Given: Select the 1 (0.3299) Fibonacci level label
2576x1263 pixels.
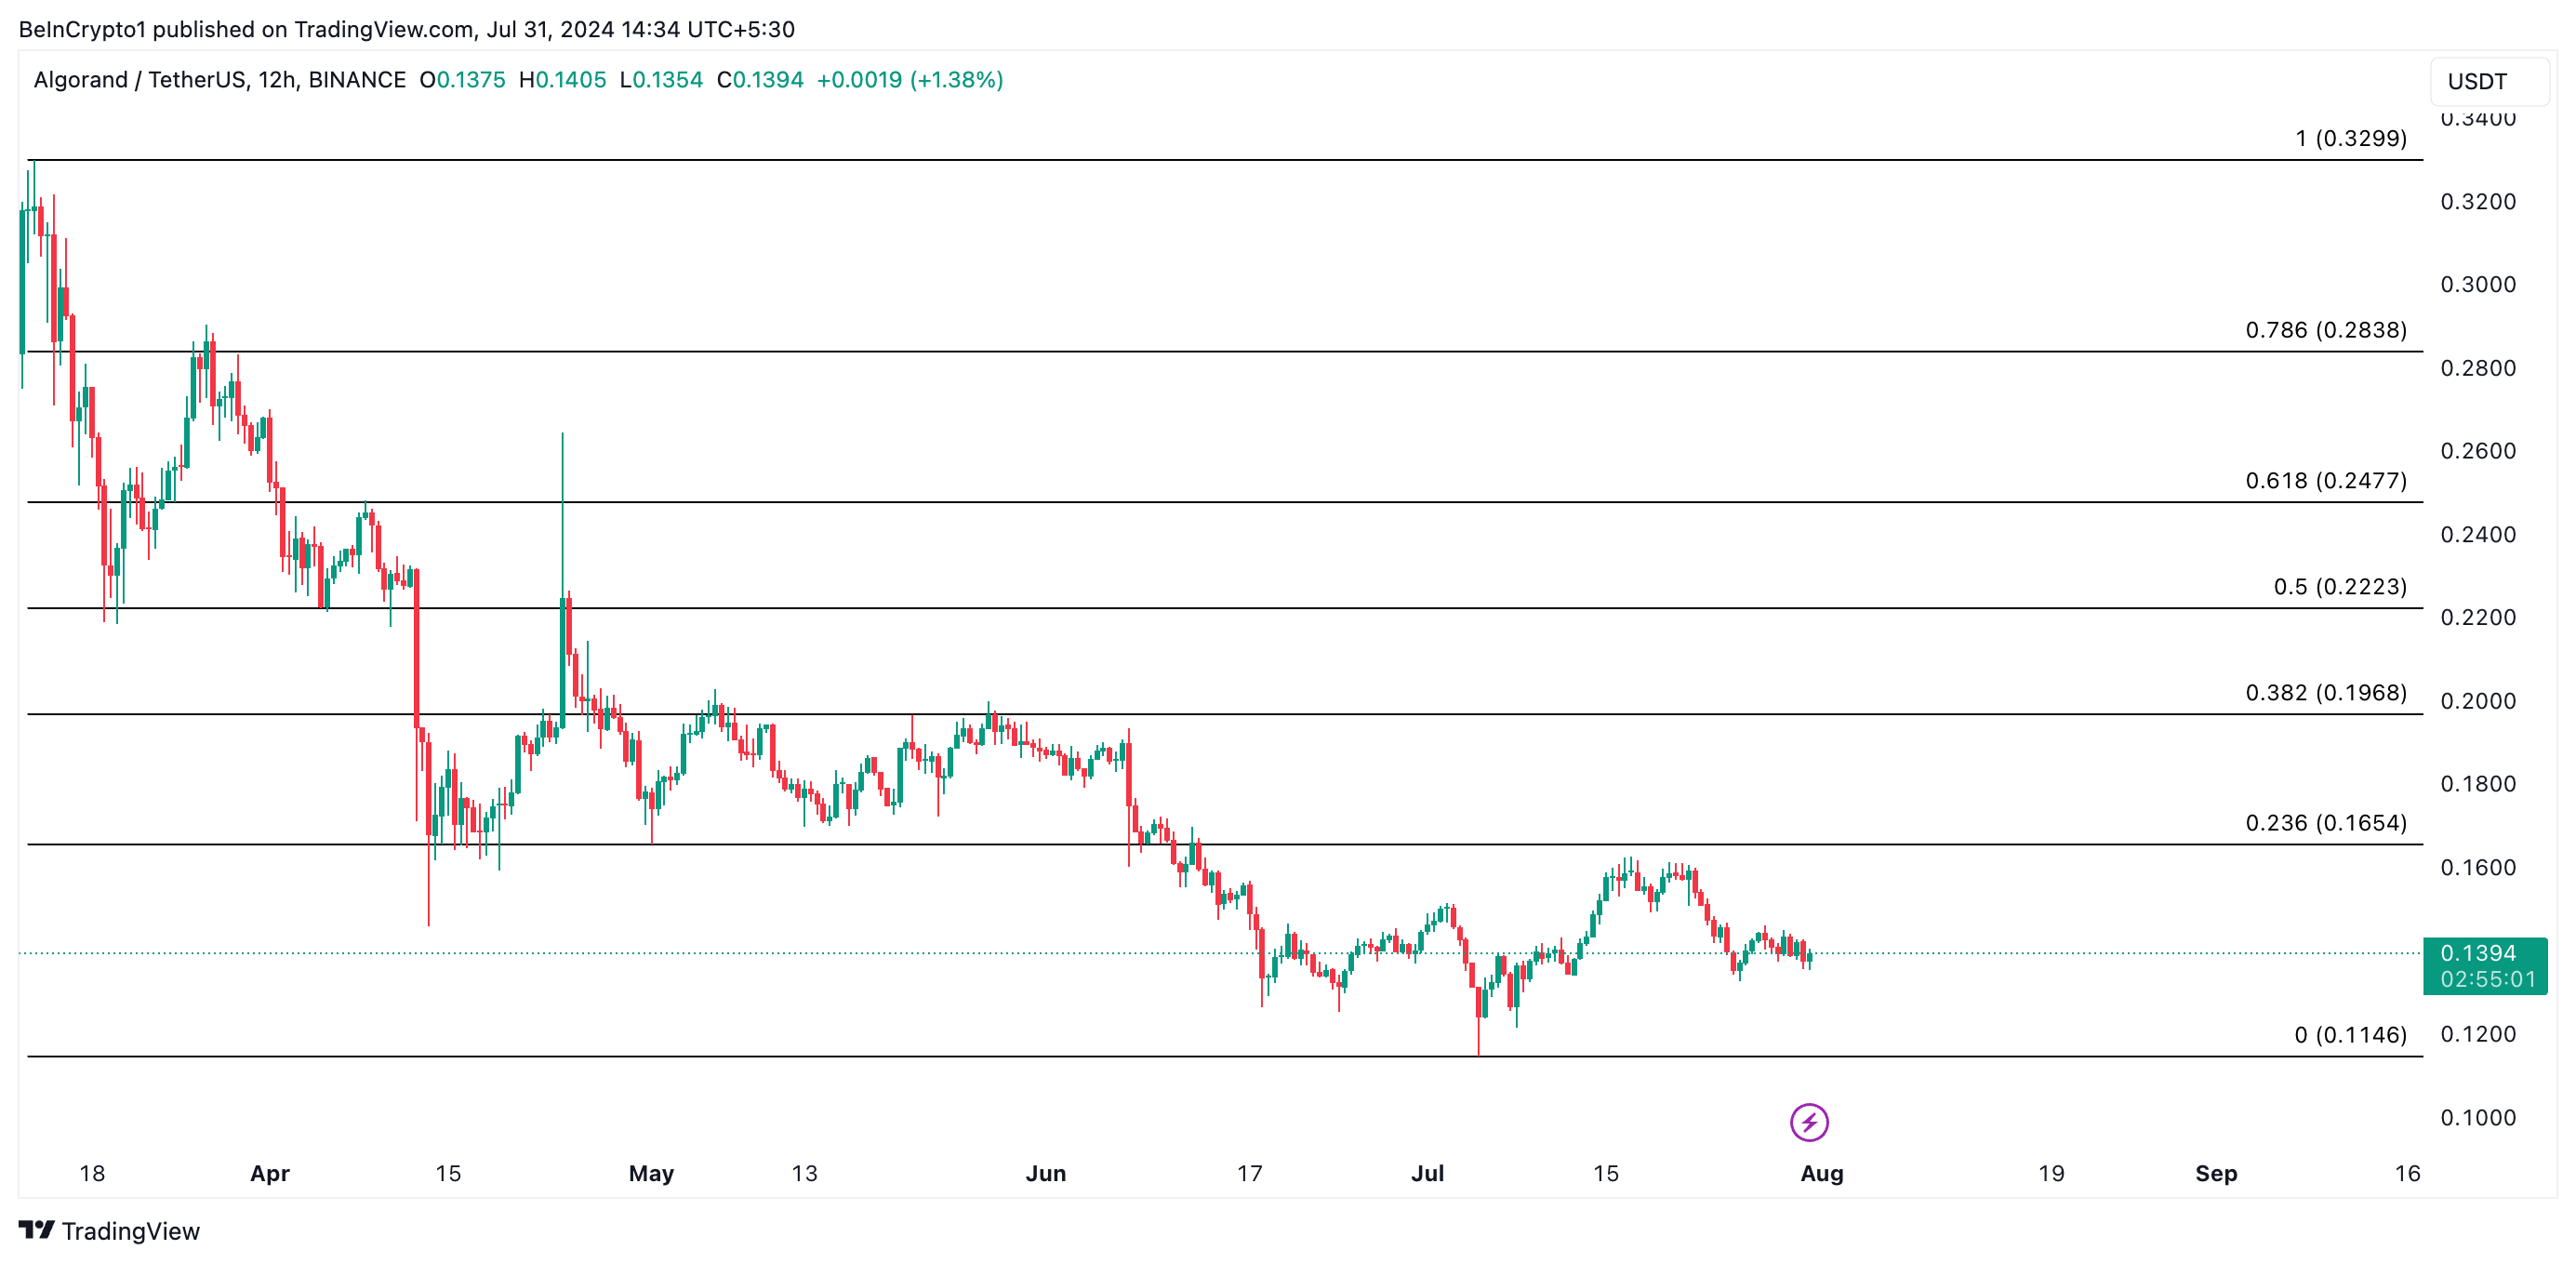Looking at the screenshot, I should (2350, 138).
